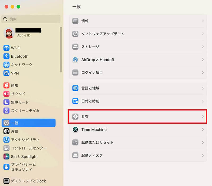Open chevron on ソフトウェアアップデート row
Viewport: 212px width, 186px height.
pos(203,34)
